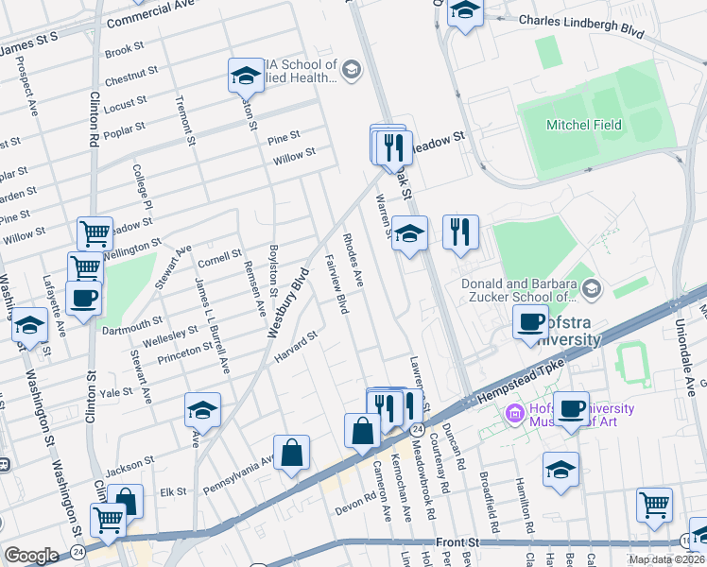Select the purple Hofstra Museum pin
This screenshot has height=567, width=707.
coord(514,415)
